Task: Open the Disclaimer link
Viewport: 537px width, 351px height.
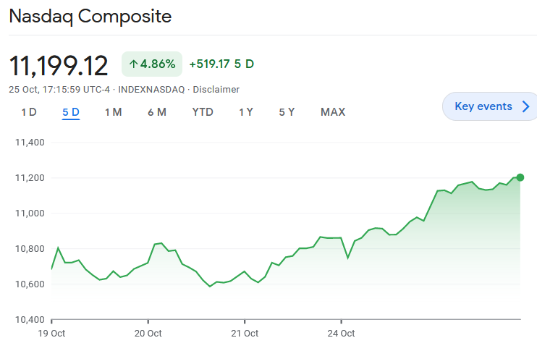Action: pos(215,90)
